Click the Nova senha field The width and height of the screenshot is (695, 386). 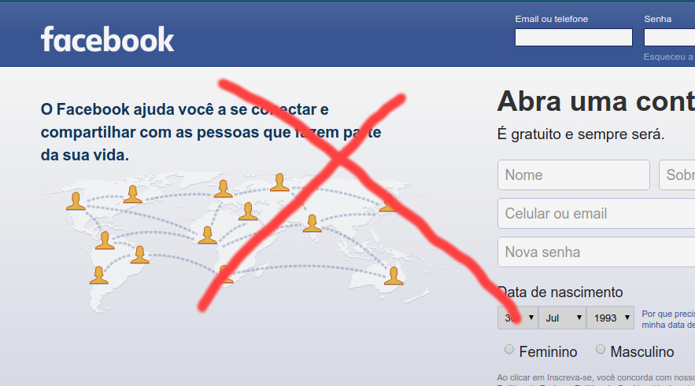tap(596, 252)
